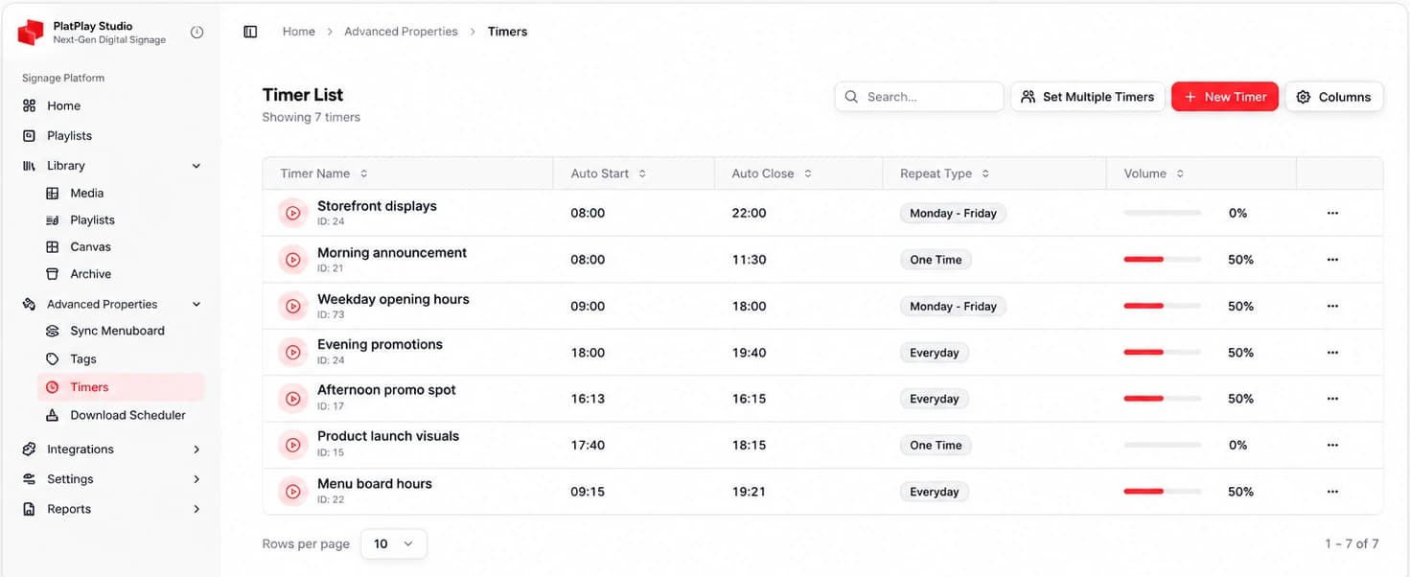This screenshot has height=577, width=1410.
Task: Click play icon for Afternoon promo spot
Action: [292, 398]
